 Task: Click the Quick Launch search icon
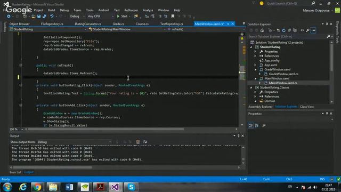click(x=313, y=3)
